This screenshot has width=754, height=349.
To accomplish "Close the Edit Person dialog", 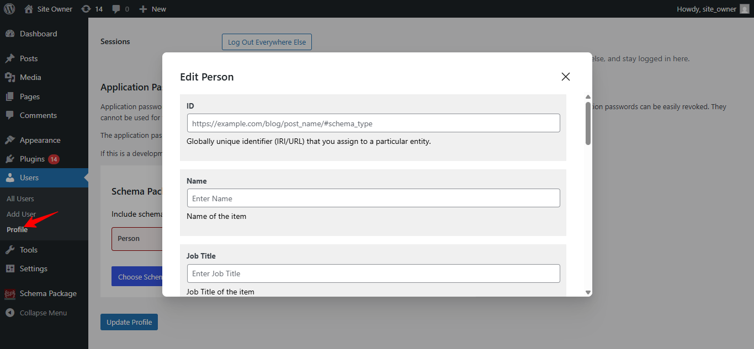I will pos(565,77).
